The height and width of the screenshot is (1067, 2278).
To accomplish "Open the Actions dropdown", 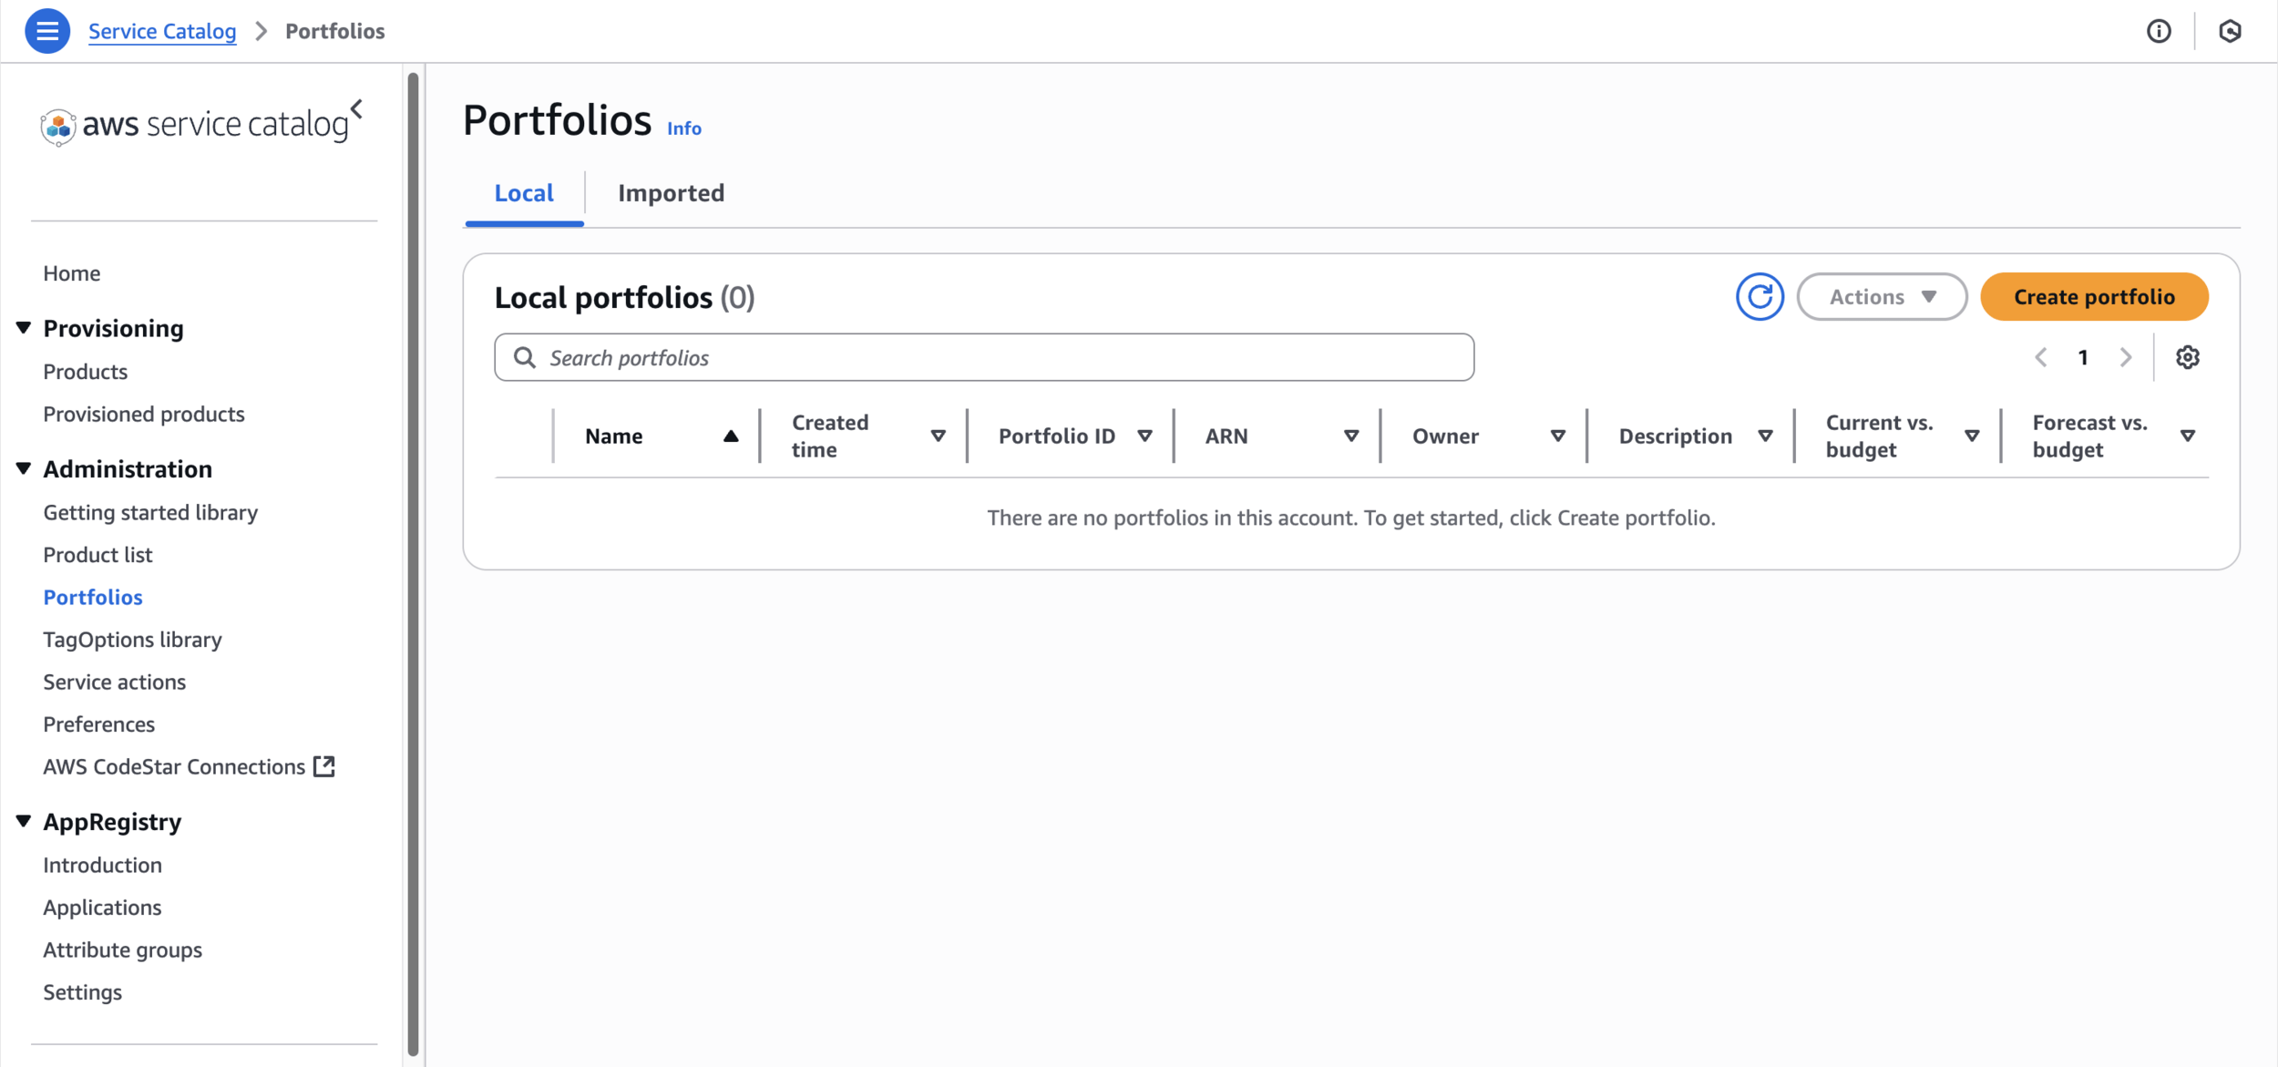I will (1882, 297).
